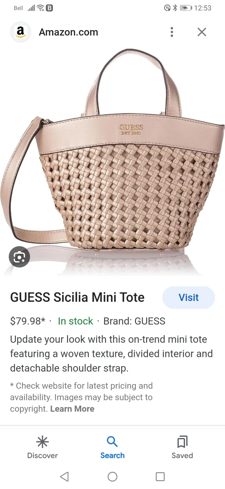Tap the Amazon.com source name
Viewport: 225px width, 489px height.
tap(68, 32)
